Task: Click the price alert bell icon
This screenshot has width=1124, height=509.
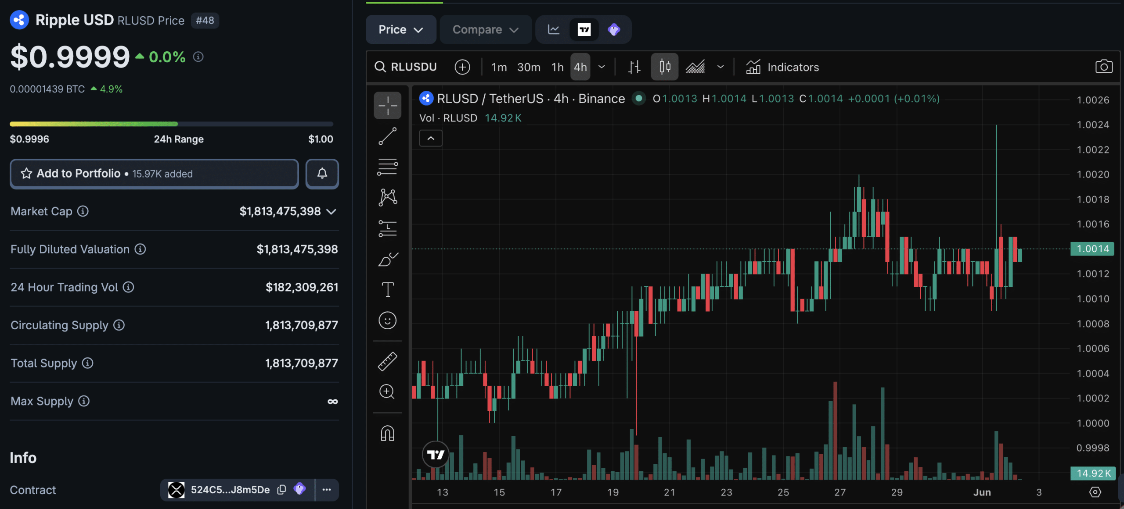Action: point(322,174)
